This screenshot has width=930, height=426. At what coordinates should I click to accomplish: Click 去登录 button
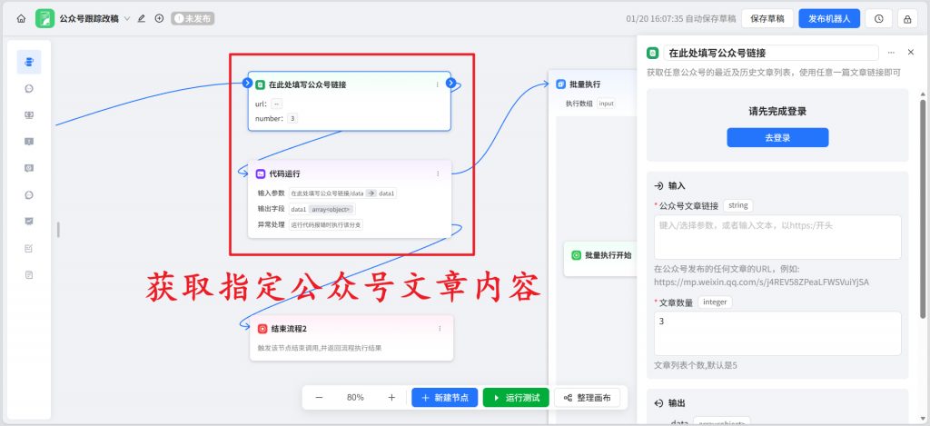tap(777, 138)
